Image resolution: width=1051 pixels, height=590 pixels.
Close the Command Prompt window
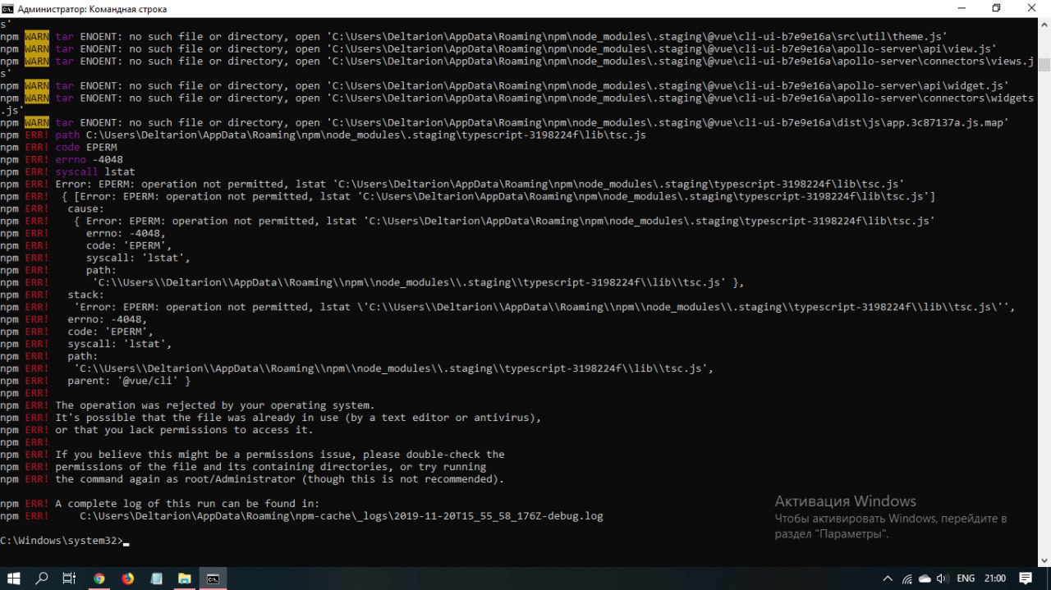pyautogui.click(x=1033, y=8)
